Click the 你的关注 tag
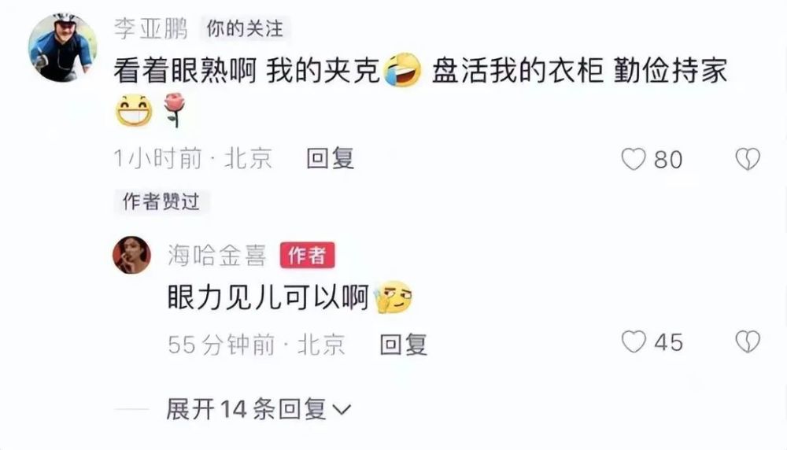This screenshot has height=450, width=787. (x=245, y=28)
